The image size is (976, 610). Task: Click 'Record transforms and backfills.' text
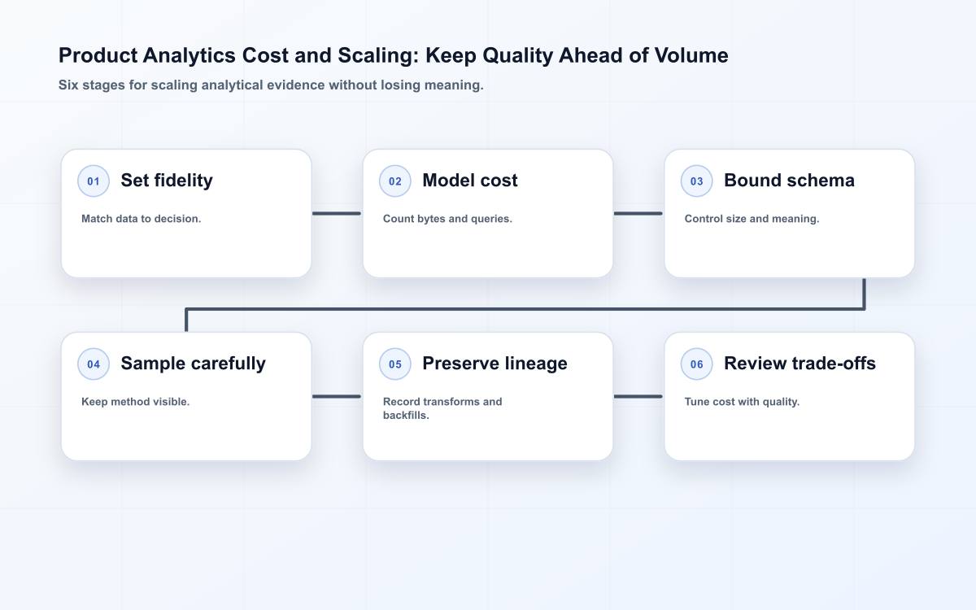coord(442,408)
